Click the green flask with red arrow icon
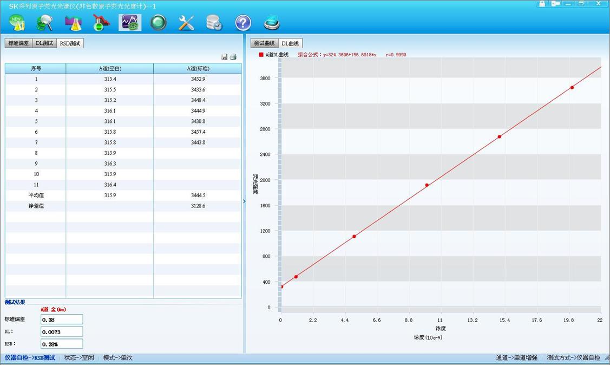The image size is (610, 365). tap(101, 23)
